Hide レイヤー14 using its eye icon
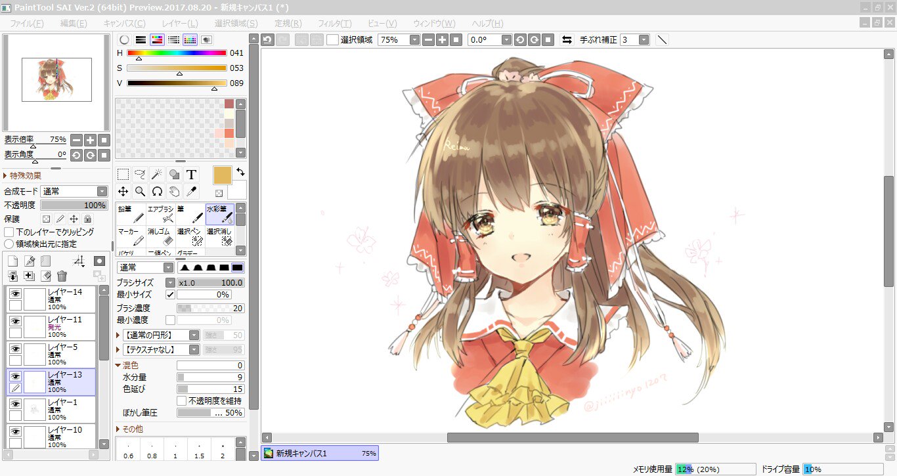 coord(15,293)
